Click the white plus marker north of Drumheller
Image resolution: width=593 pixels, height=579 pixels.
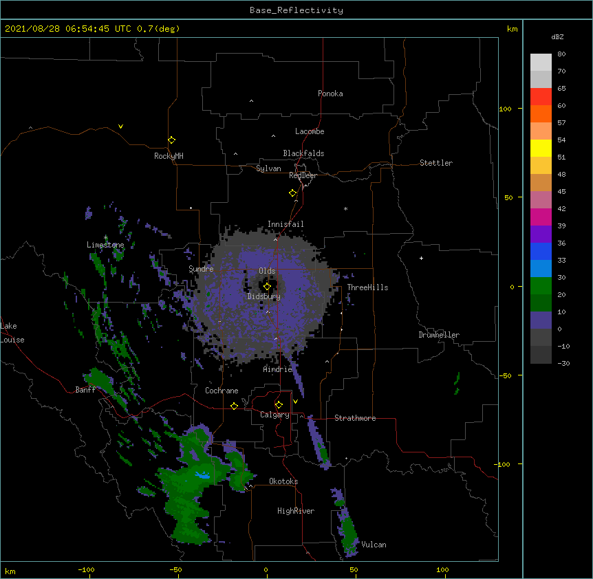421,258
